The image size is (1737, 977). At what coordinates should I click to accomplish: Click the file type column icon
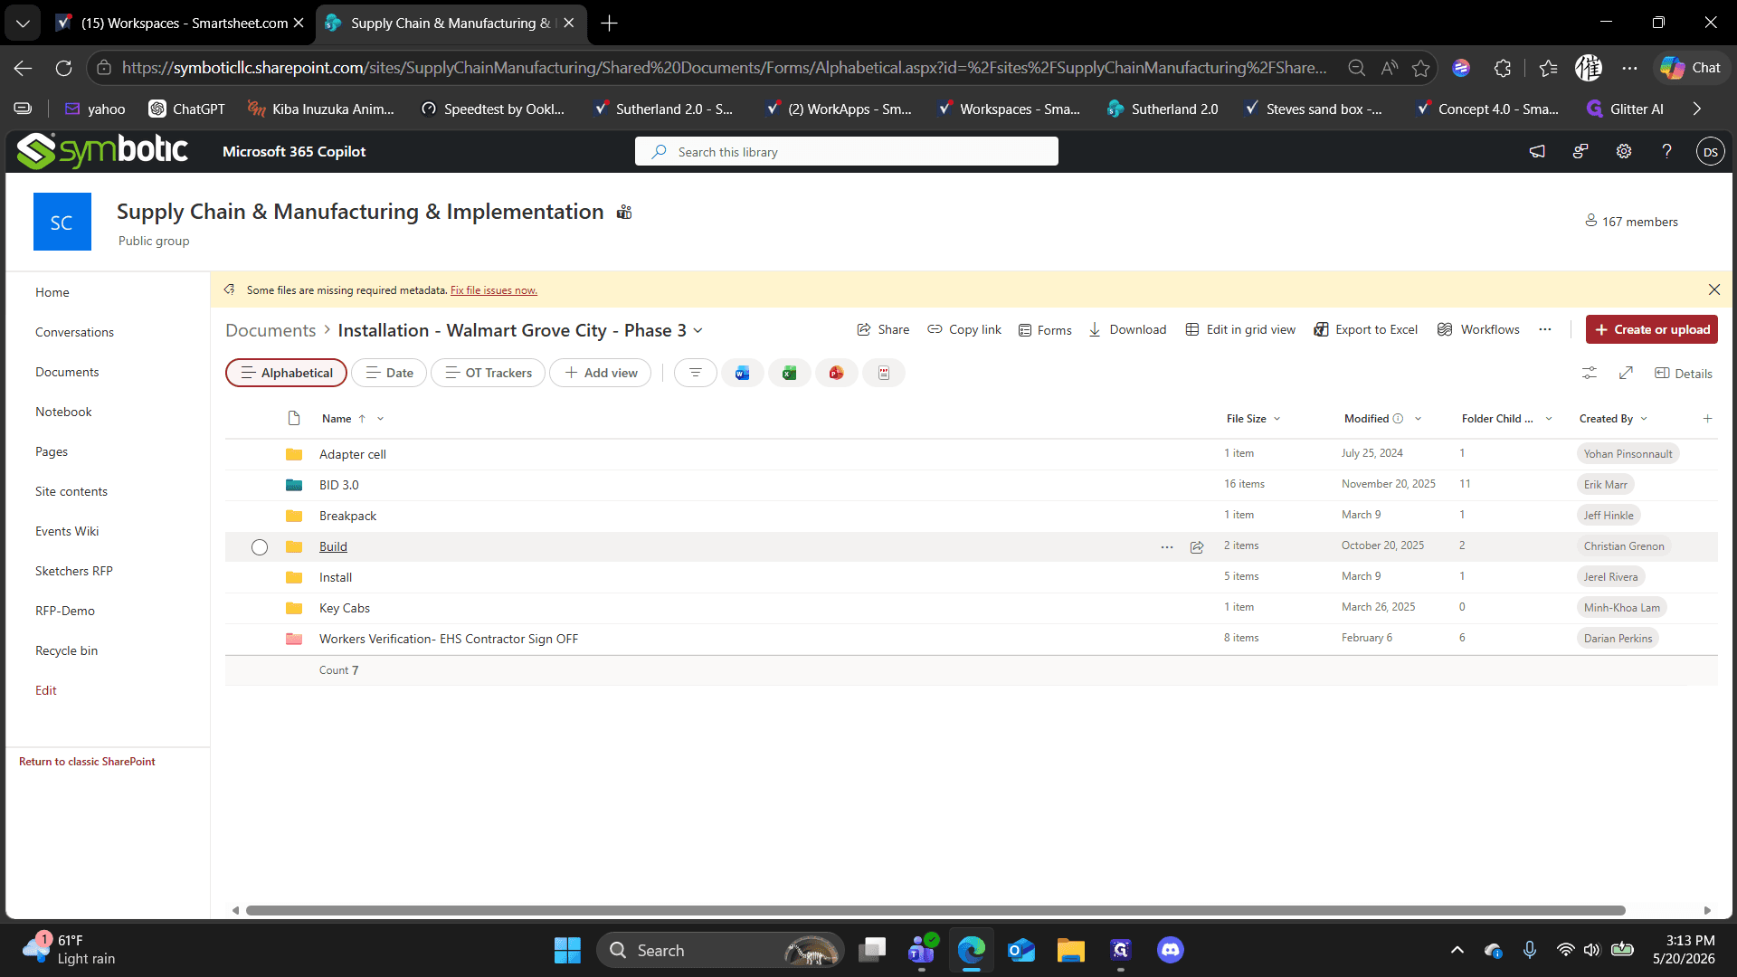pos(294,418)
